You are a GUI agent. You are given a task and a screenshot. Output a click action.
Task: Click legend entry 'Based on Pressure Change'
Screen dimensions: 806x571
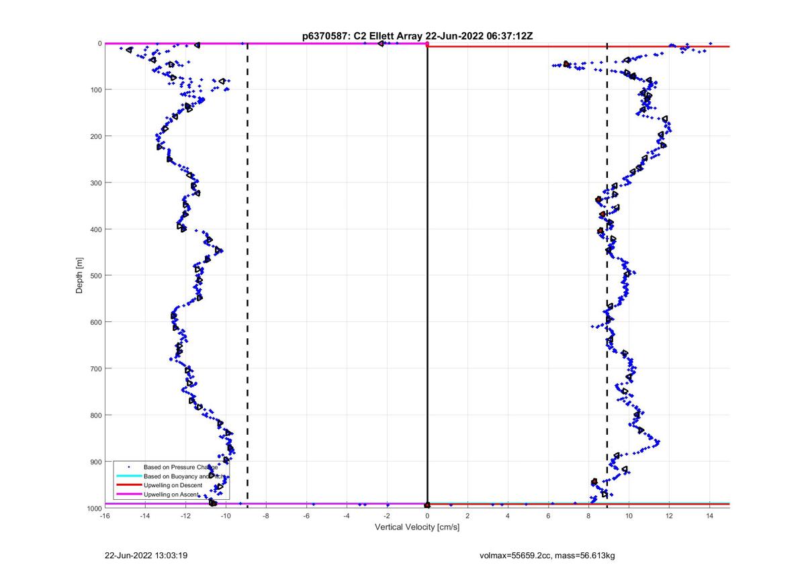tap(181, 466)
